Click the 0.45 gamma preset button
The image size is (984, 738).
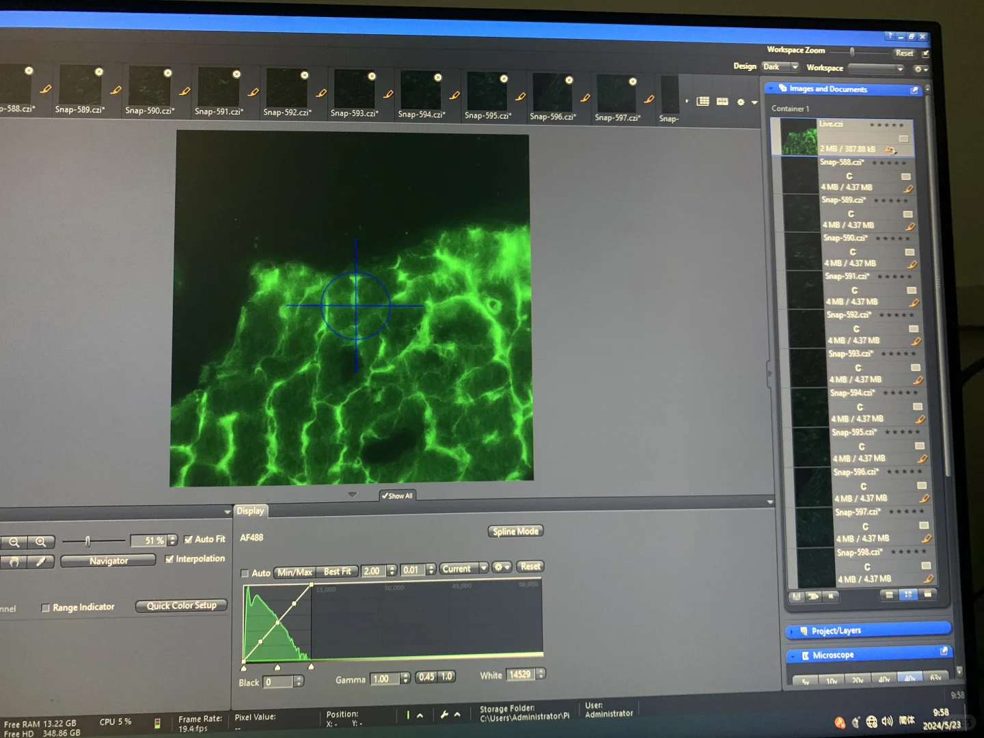coord(426,676)
